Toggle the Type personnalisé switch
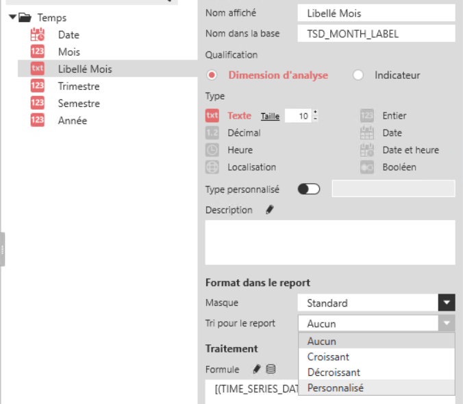This screenshot has width=463, height=404. [x=309, y=189]
